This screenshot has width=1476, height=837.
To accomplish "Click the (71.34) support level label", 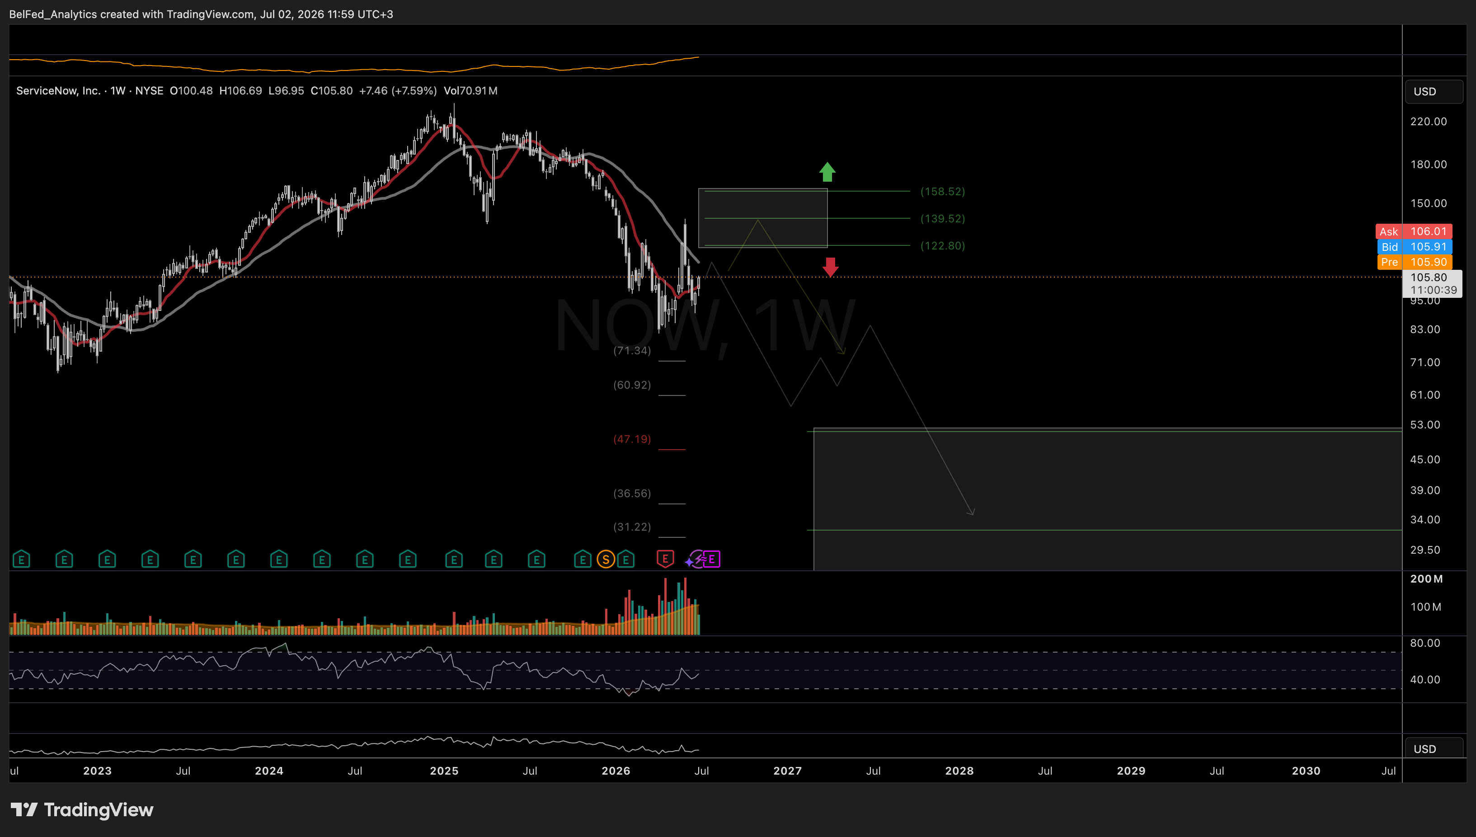I will pos(632,351).
